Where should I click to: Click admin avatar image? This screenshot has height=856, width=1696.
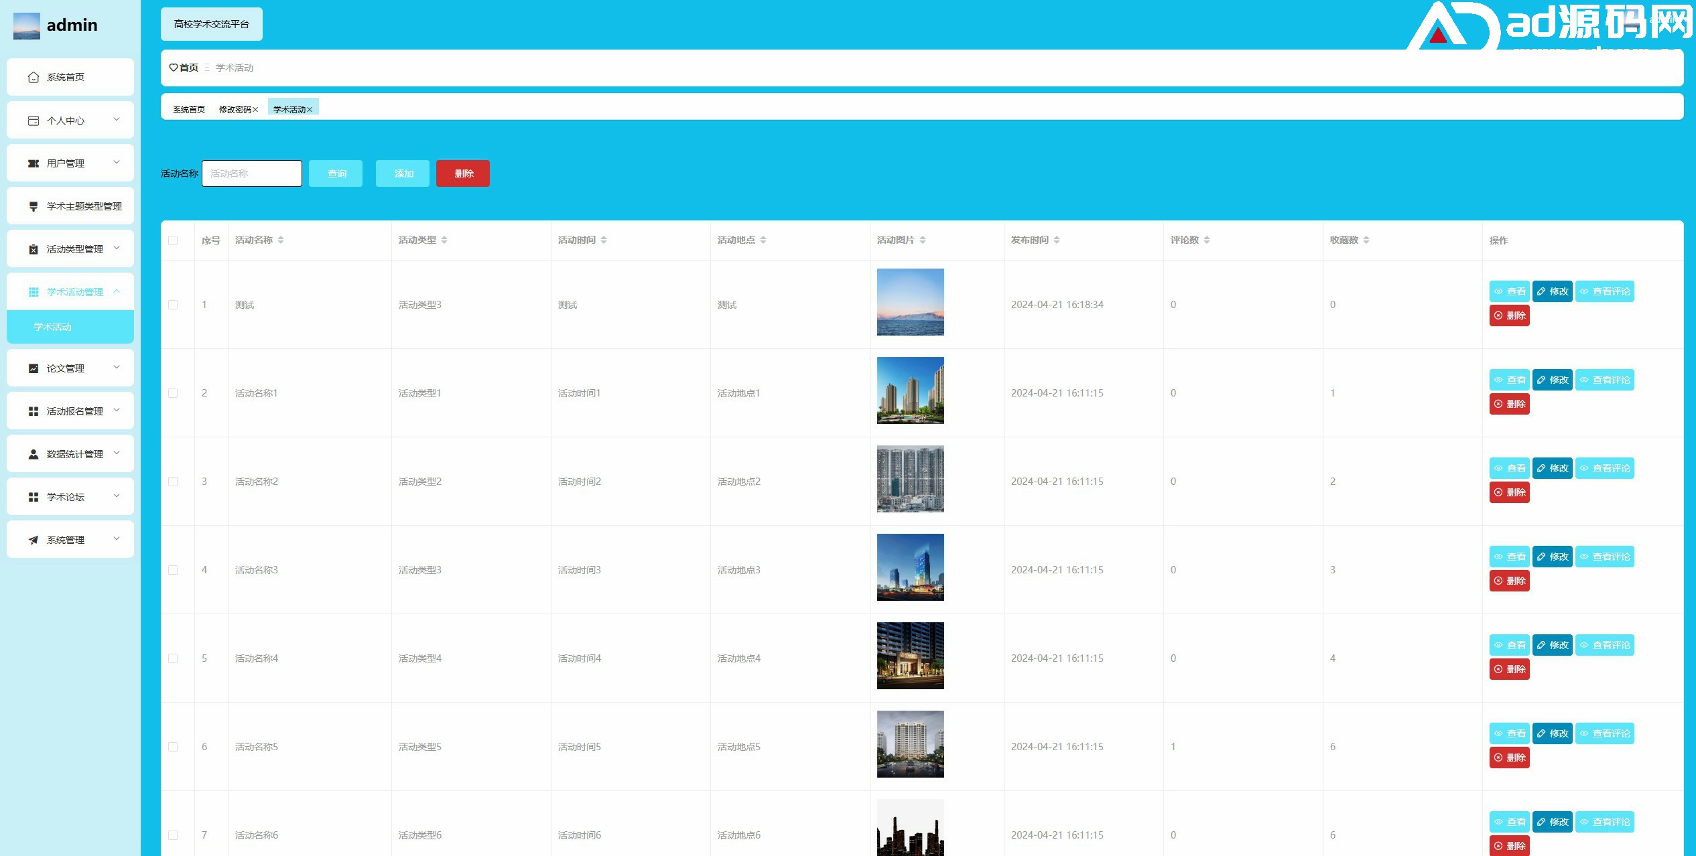[x=27, y=26]
